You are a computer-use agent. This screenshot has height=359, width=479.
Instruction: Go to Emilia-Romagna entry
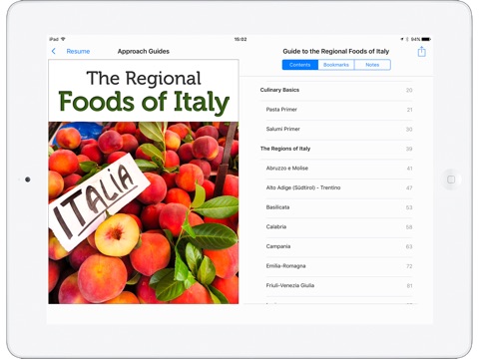coord(339,266)
